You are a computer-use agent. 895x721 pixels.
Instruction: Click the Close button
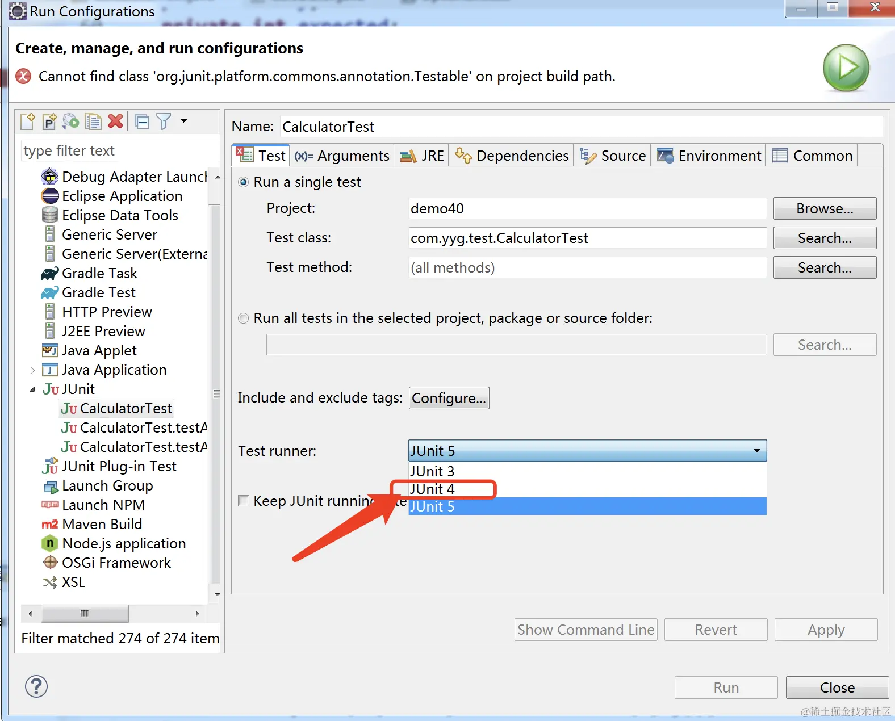pos(837,688)
